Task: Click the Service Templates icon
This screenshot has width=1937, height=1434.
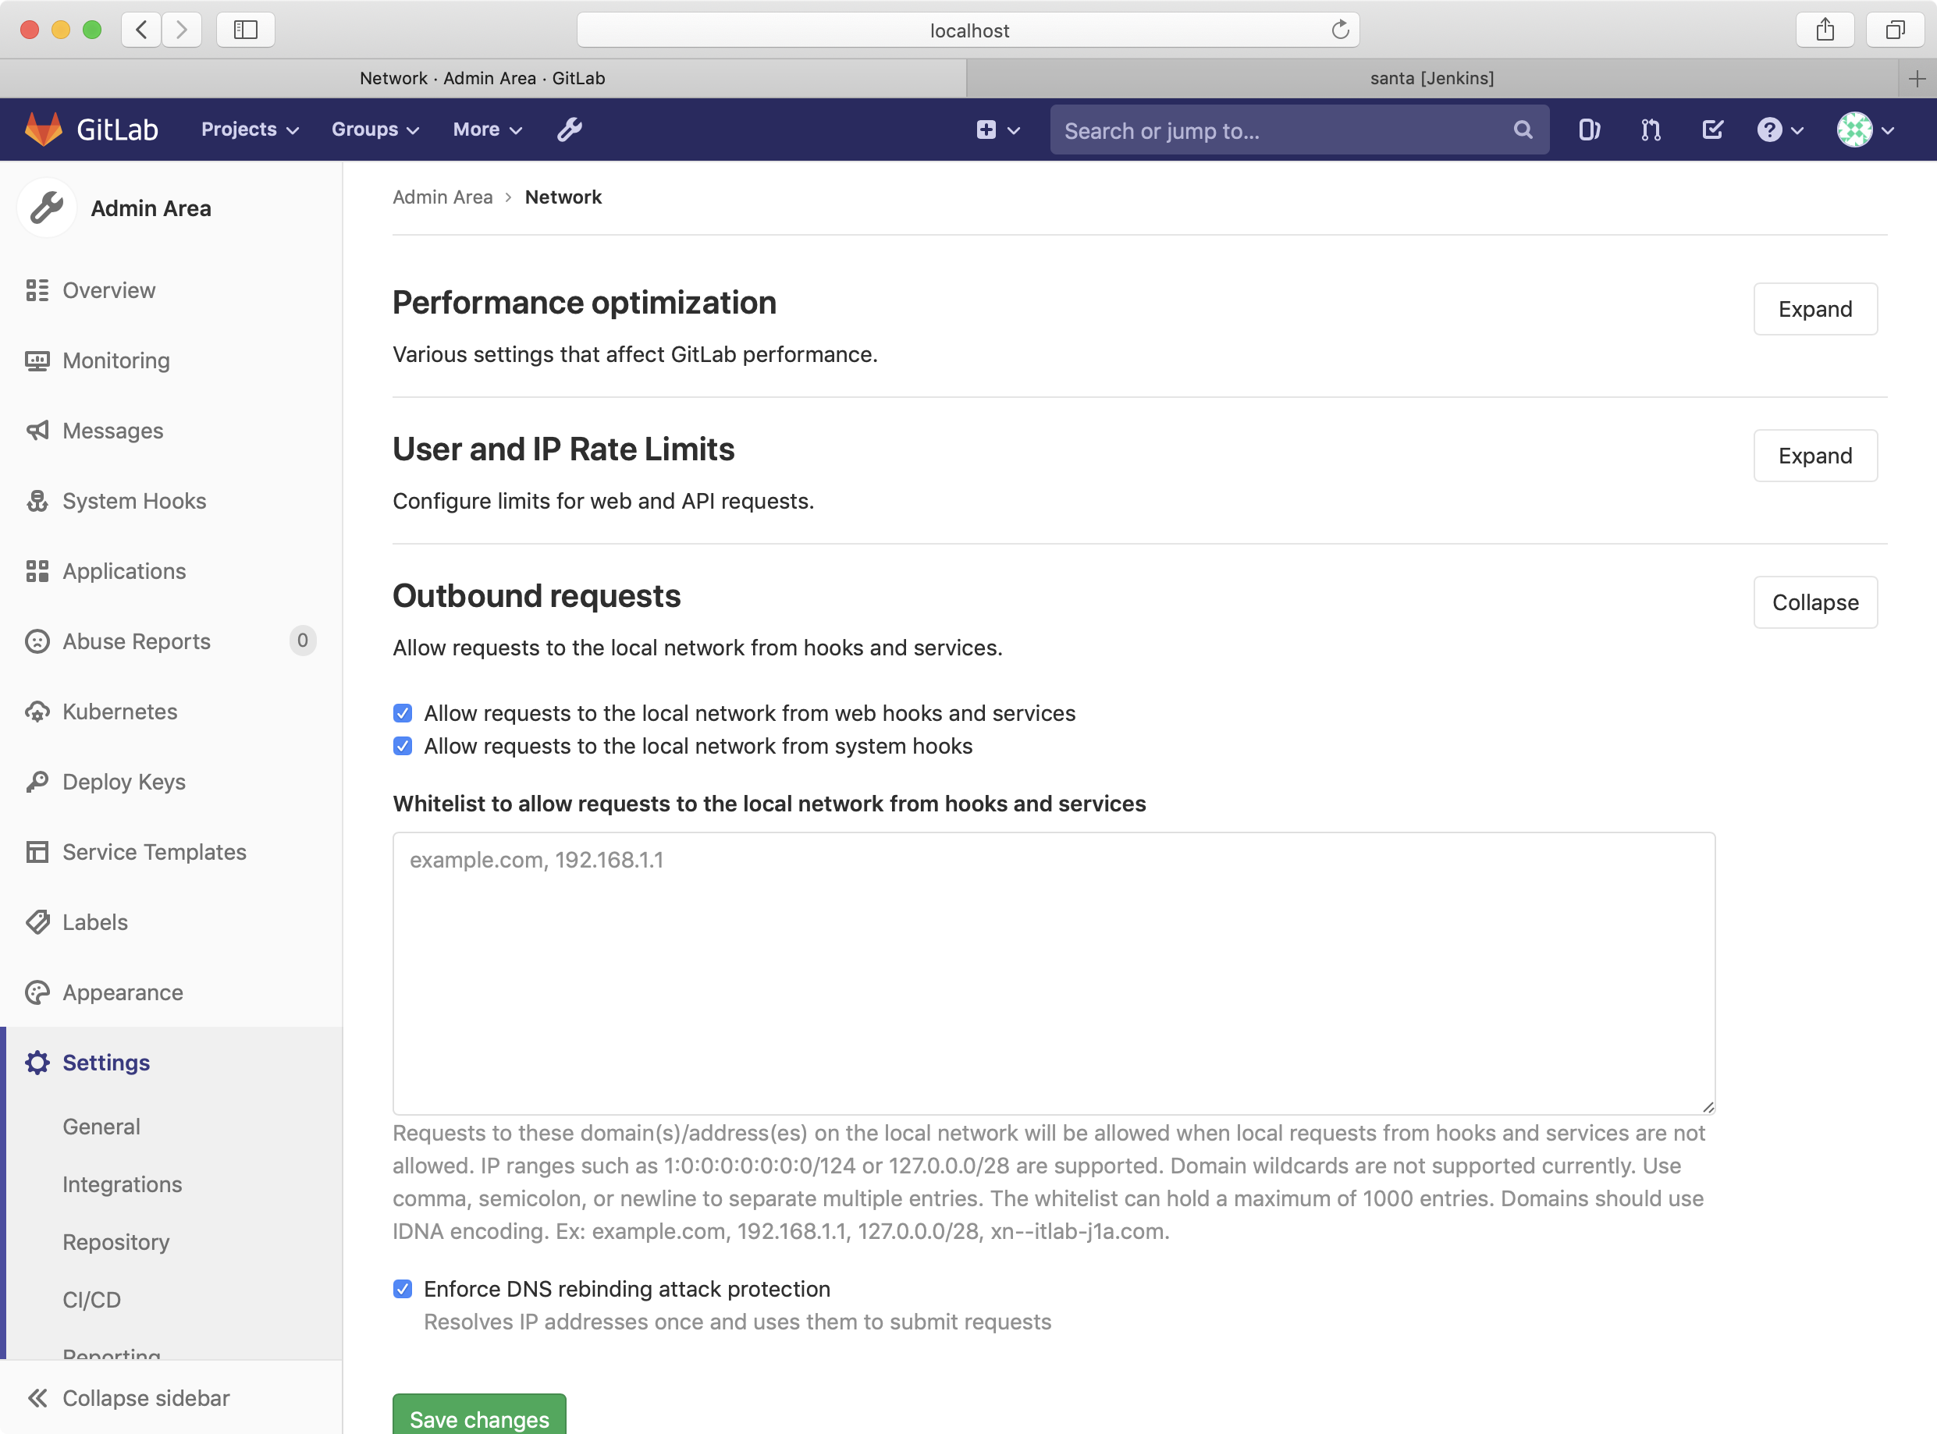Action: point(37,853)
